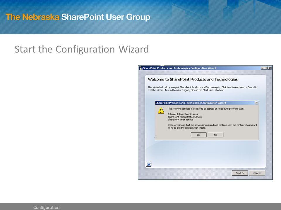Minimize the Configuration Wizard window
Image resolution: width=281 pixels, height=210 pixels.
[x=262, y=68]
